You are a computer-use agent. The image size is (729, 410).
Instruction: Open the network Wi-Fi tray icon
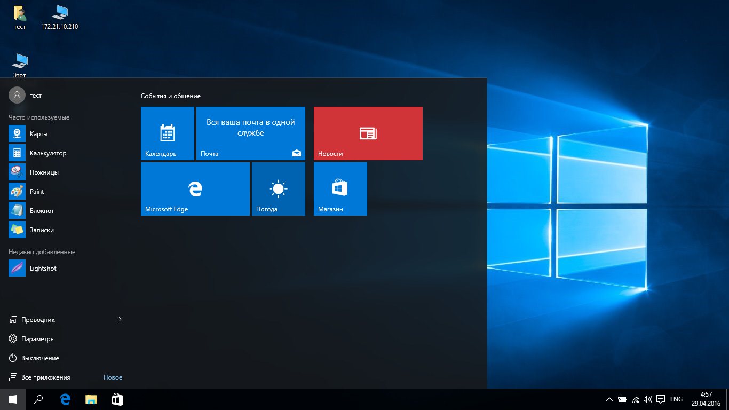(x=635, y=399)
